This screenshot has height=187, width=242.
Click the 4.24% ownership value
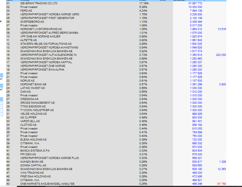coord(143,10)
